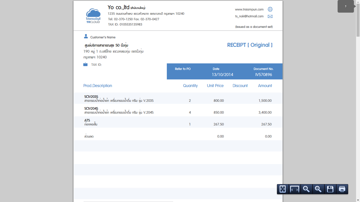
Task: Select the SCIV204S product code
Action: point(91,108)
